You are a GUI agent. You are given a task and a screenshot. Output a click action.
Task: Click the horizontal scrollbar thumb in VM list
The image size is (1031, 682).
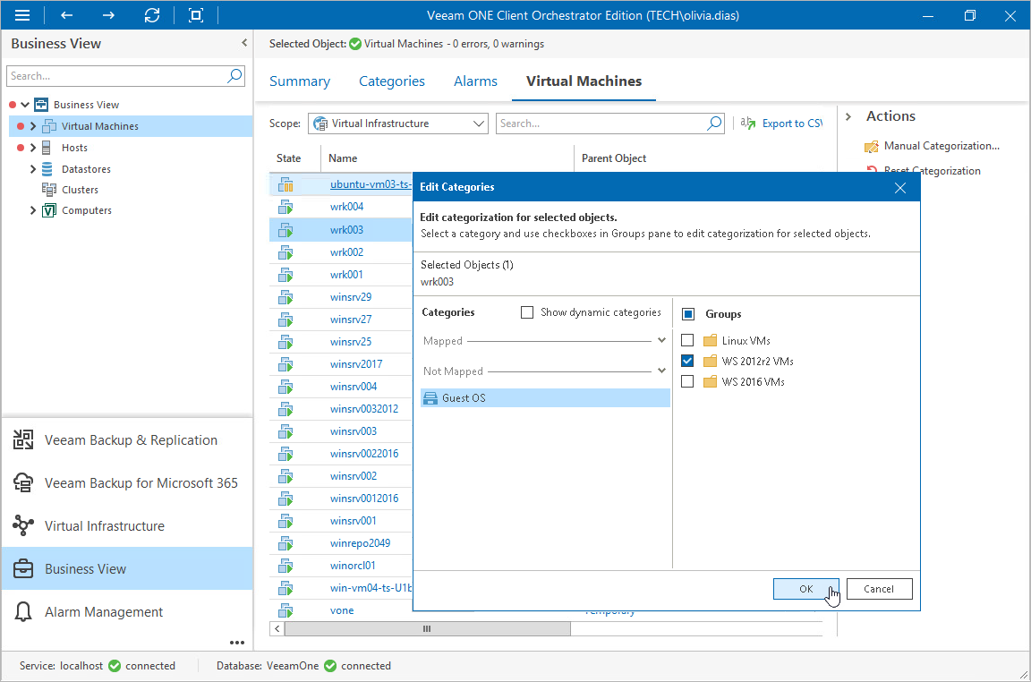pos(428,628)
